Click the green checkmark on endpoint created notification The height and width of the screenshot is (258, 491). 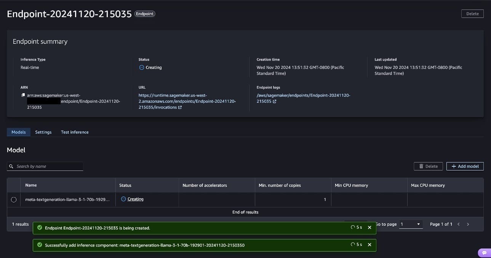pyautogui.click(x=40, y=228)
